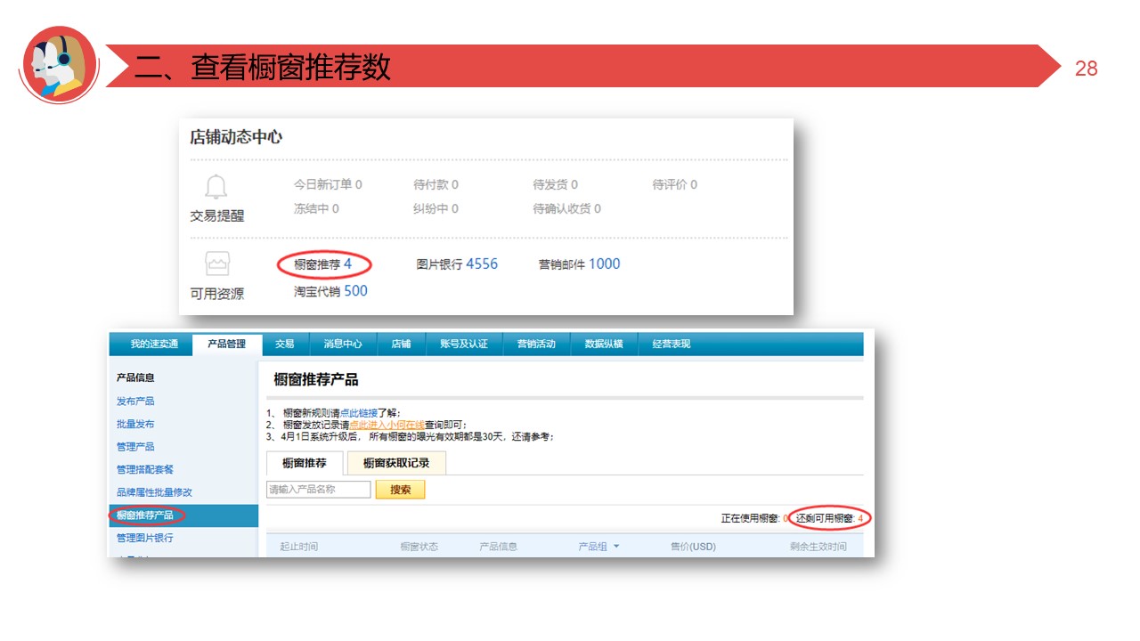The width and height of the screenshot is (1140, 641).
Task: Select 经营表现 in the navigation bar
Action: click(x=672, y=345)
